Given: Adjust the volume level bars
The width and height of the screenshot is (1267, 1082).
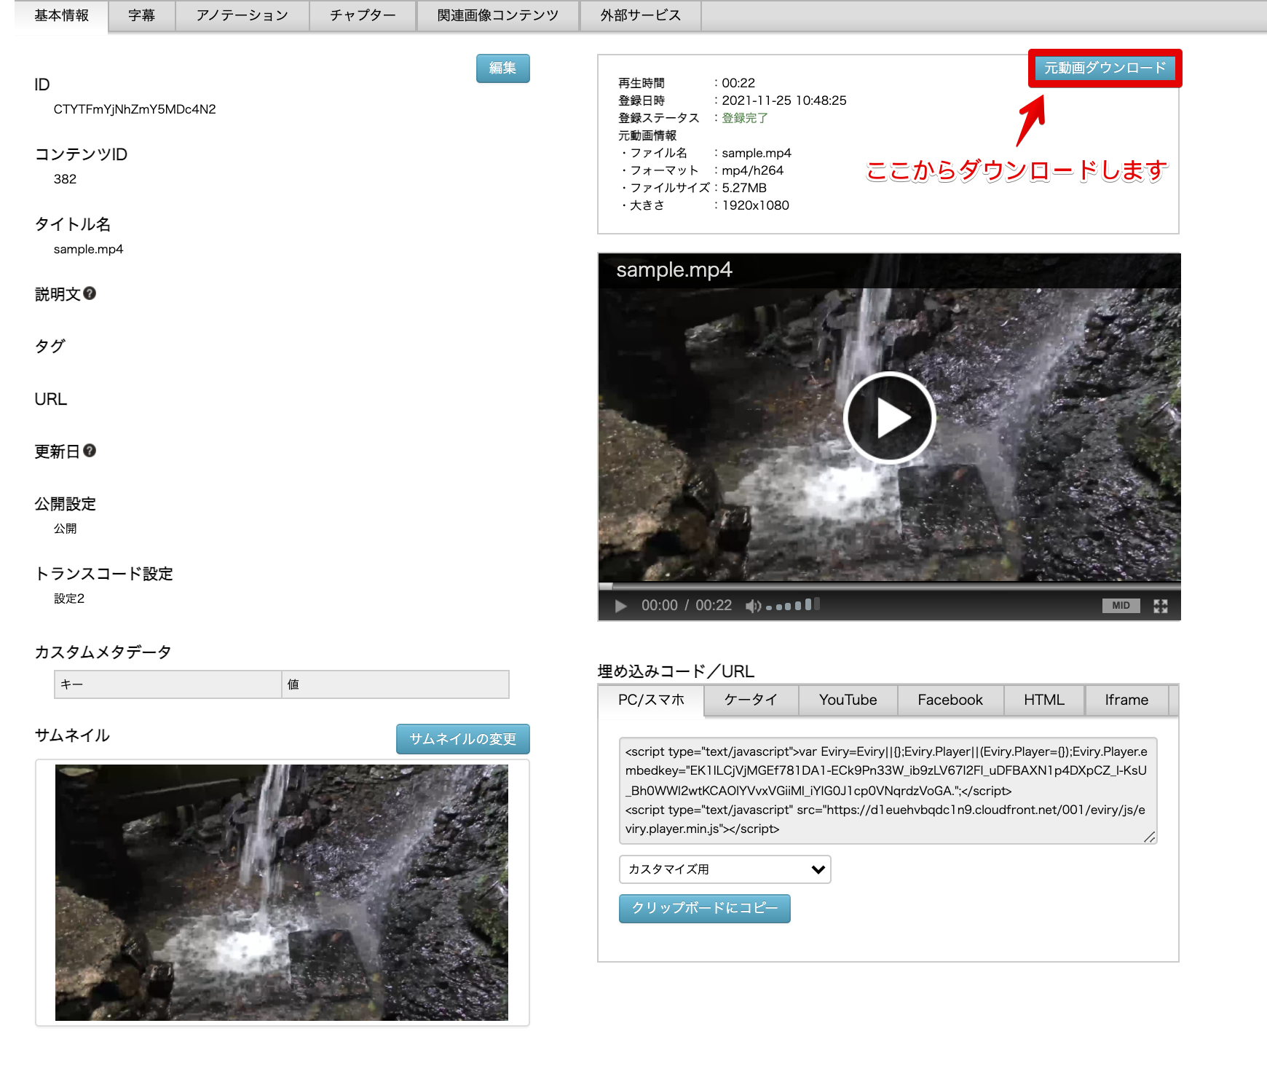Looking at the screenshot, I should coord(793,605).
